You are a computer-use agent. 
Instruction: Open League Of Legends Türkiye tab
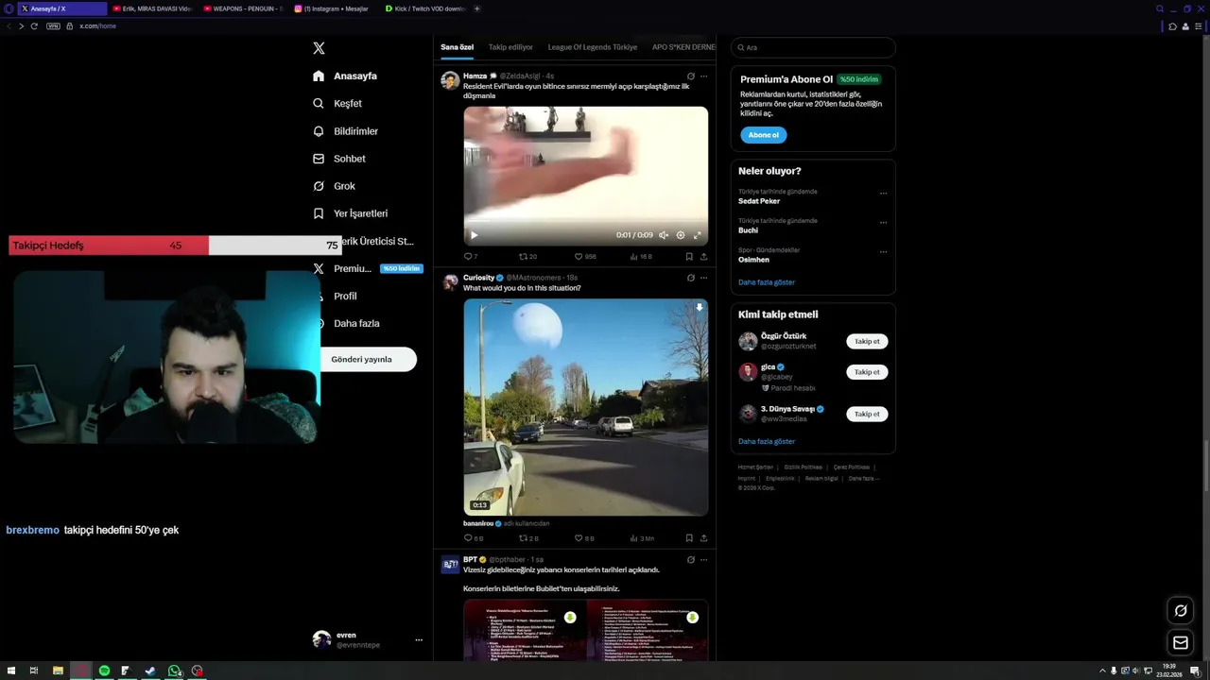coord(593,47)
